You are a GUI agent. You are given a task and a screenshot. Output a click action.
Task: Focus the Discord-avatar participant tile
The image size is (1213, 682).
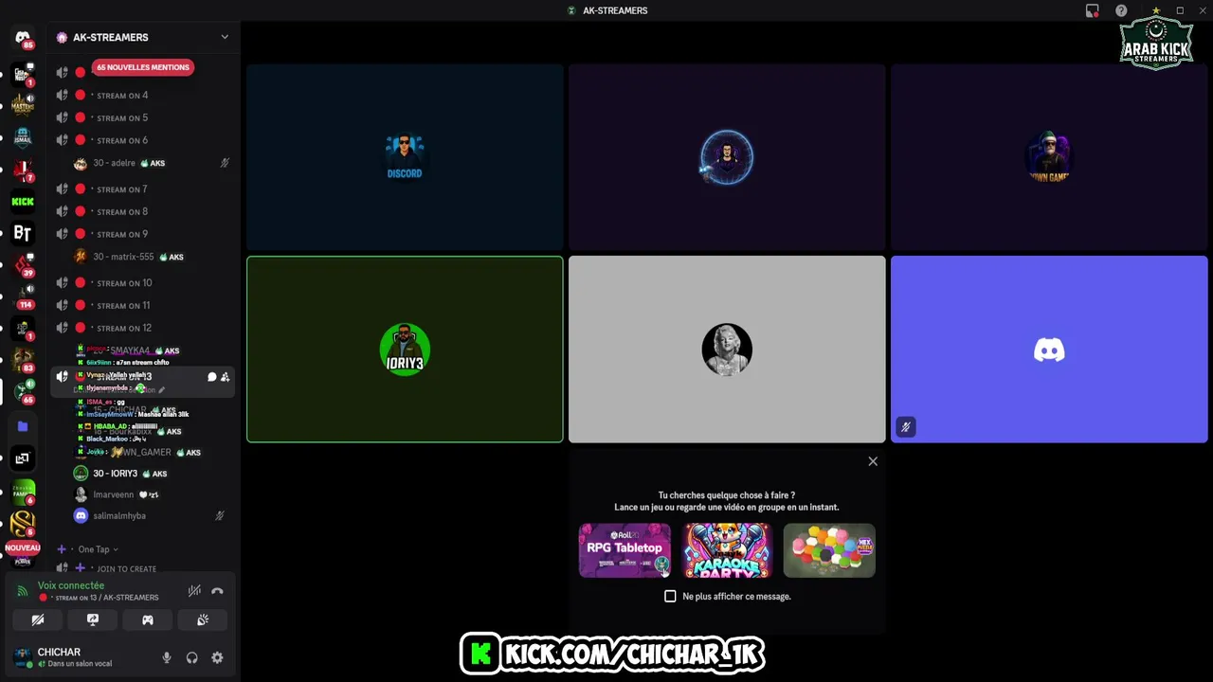(405, 157)
